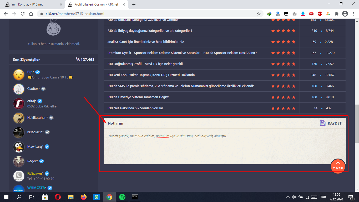Viewport: 359px width, 202px height.
Task: Open R10 Doğrulanmış Profil - Mavi Tik topic
Action: click(x=145, y=64)
